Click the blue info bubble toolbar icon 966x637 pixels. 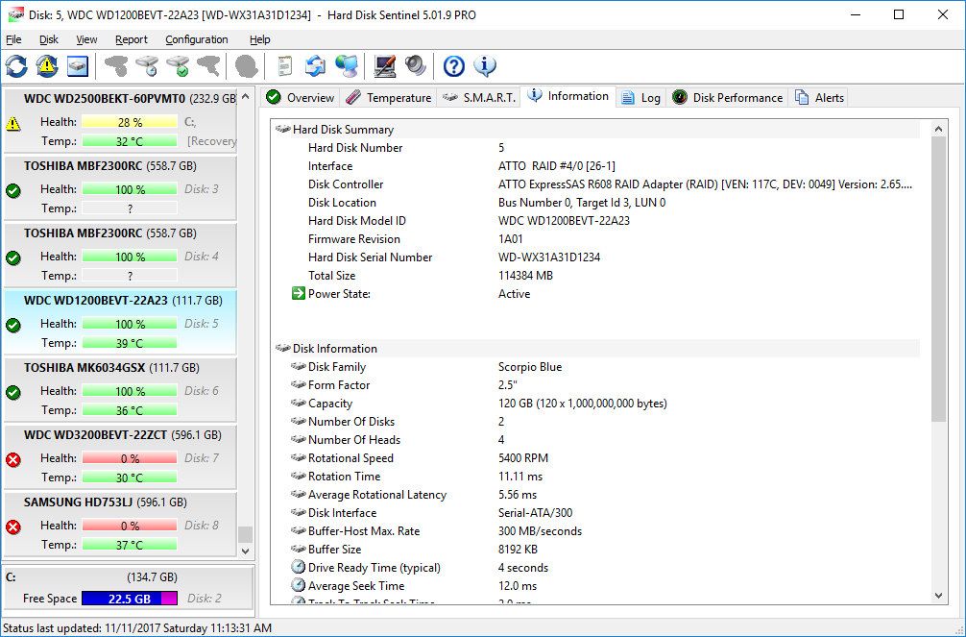coord(485,66)
